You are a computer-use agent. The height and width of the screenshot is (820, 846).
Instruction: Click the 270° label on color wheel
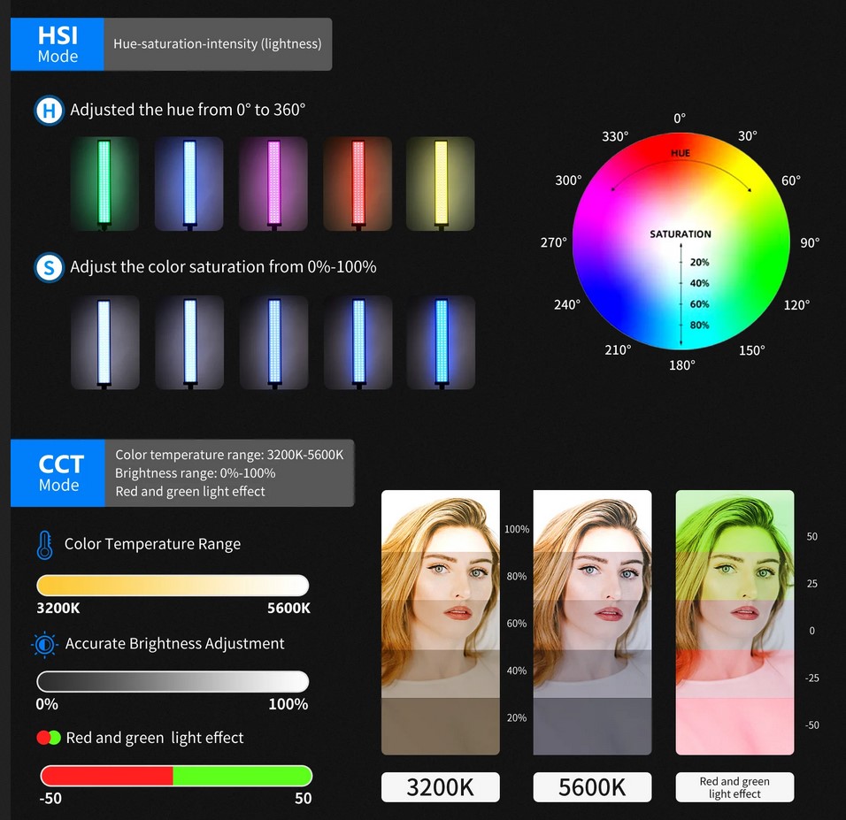(x=554, y=242)
